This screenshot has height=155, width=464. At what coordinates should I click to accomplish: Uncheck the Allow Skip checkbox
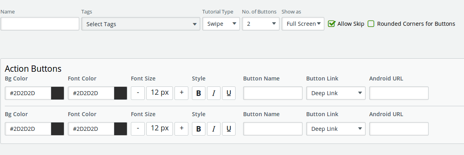point(332,24)
